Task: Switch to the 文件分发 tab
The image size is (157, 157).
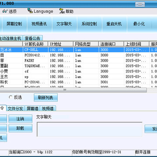Action: pyautogui.click(x=15, y=109)
